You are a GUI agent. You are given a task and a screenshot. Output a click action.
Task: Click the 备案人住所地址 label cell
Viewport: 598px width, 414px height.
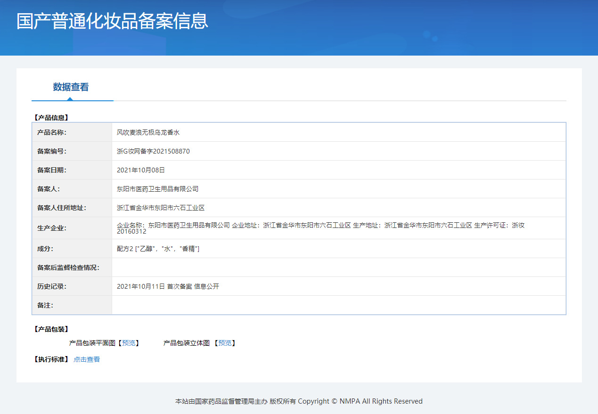pos(72,208)
